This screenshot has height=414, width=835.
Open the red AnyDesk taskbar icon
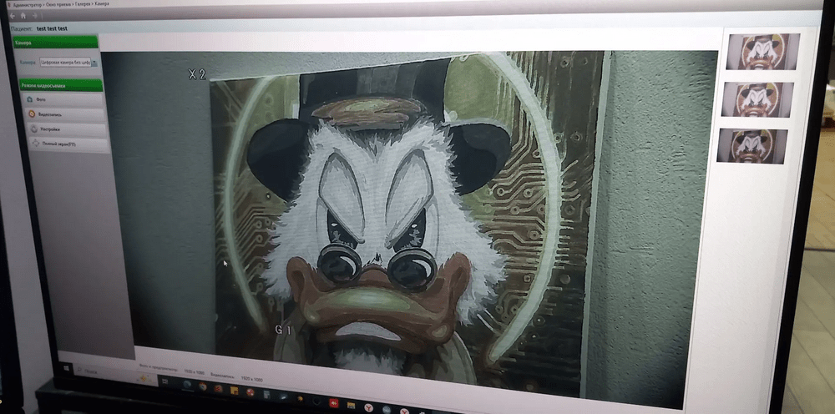click(334, 403)
